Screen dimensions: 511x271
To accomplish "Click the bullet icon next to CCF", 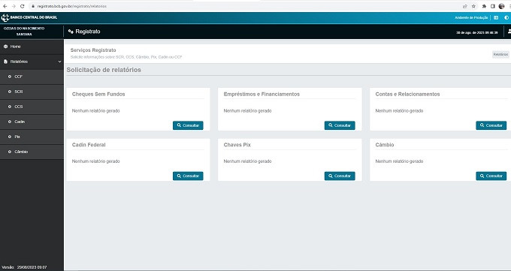I will (x=10, y=77).
